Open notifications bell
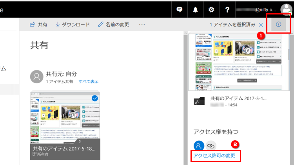 [x=195, y=9]
